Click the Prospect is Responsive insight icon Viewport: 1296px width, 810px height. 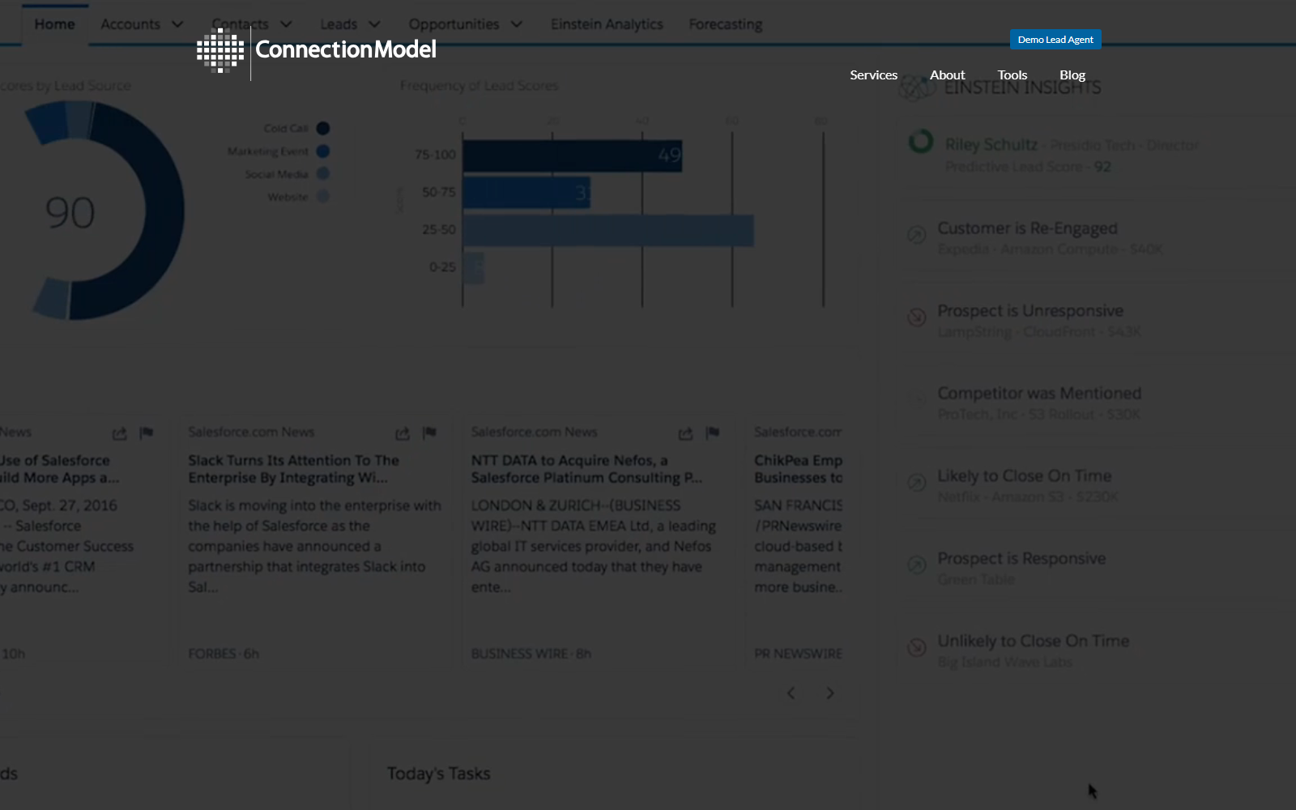tap(916, 565)
